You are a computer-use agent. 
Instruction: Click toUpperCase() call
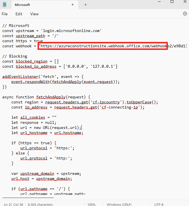(x=141, y=102)
